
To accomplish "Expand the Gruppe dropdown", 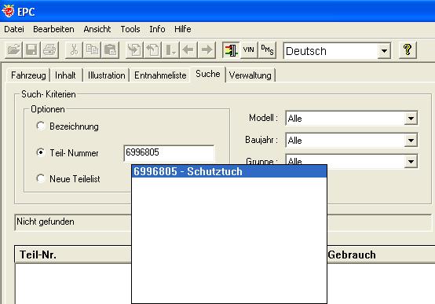I will click(x=411, y=161).
